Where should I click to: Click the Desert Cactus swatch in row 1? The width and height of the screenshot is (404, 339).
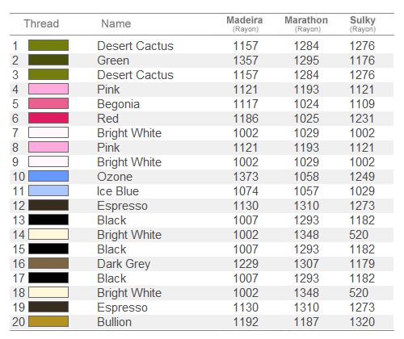coord(48,45)
